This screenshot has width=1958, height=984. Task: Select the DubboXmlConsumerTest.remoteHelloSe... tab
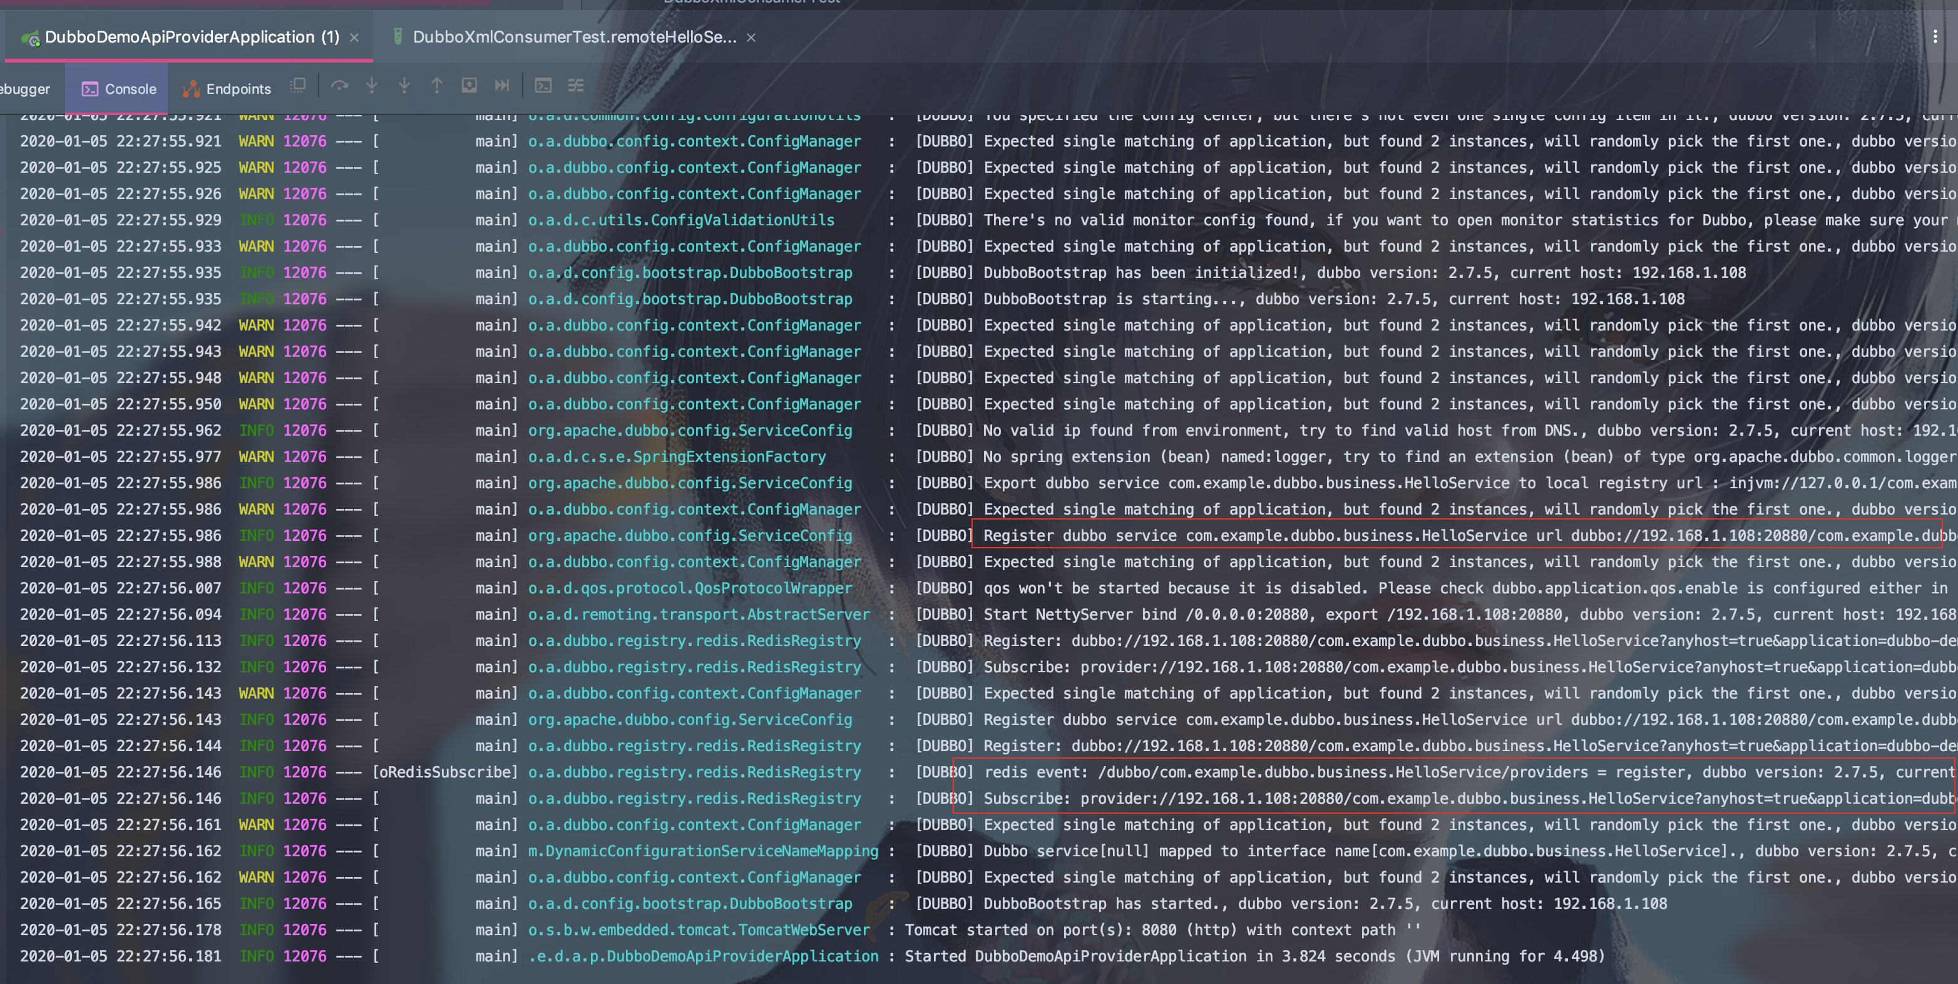pos(574,36)
